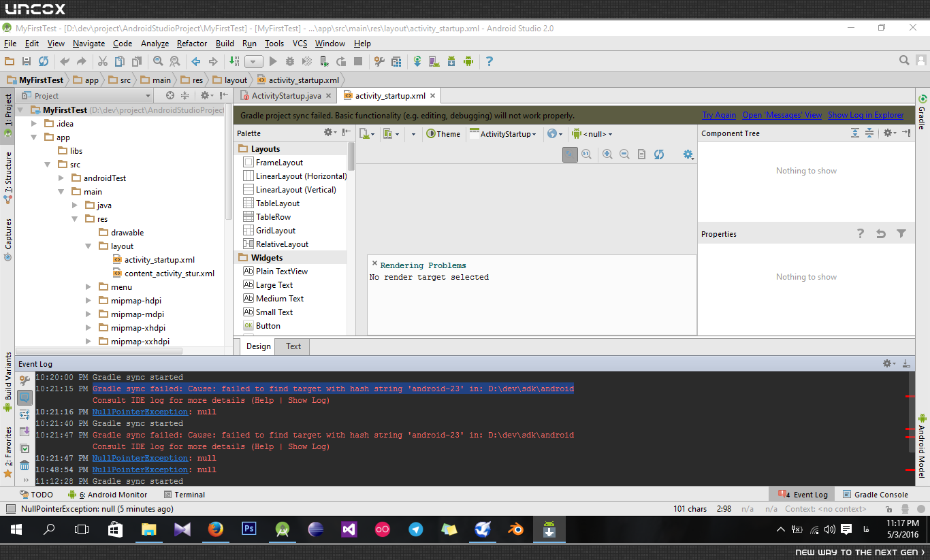Click Show Log in Explorer link
The width and height of the screenshot is (930, 560).
(866, 115)
